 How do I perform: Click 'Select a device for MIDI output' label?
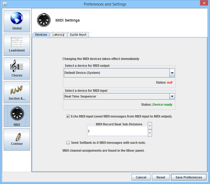(87, 65)
